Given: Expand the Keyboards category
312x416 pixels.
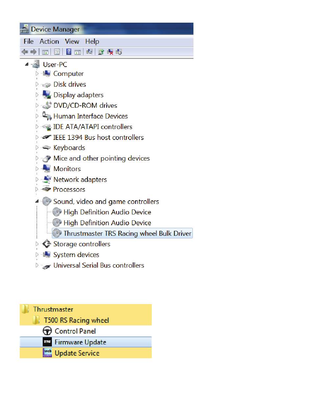Looking at the screenshot, I should [37, 148].
